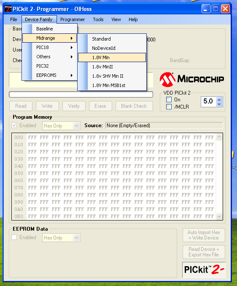
Task: Click program memory scrollbar up arrow
Action: pyautogui.click(x=219, y=137)
